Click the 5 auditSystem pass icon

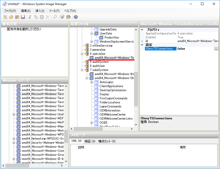(x=86, y=62)
